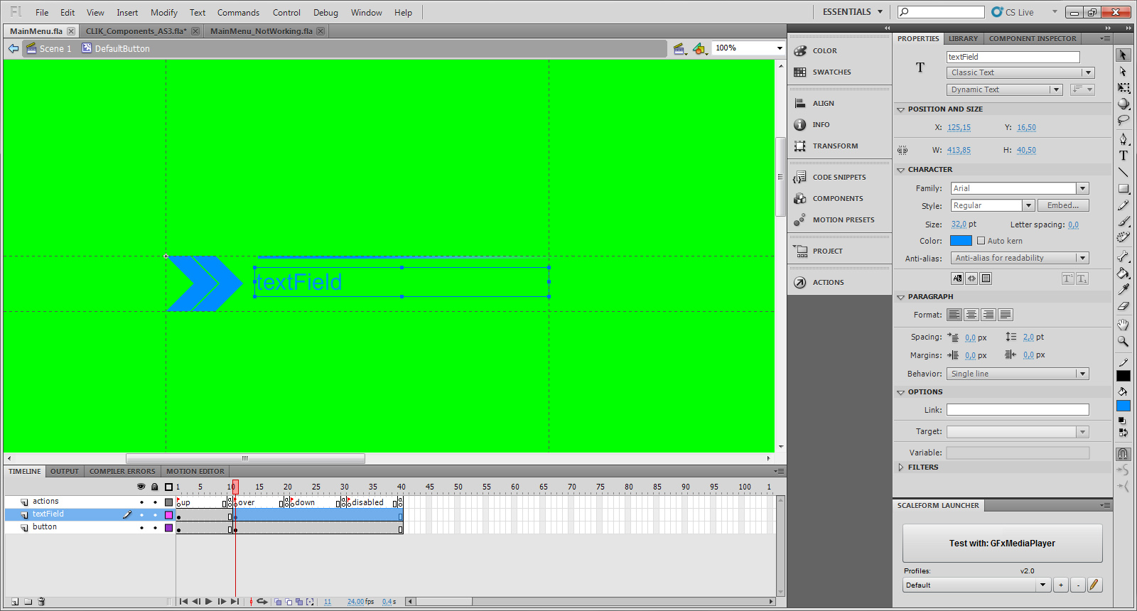Image resolution: width=1137 pixels, height=611 pixels.
Task: Select the Free Transform tool
Action: tap(1123, 87)
